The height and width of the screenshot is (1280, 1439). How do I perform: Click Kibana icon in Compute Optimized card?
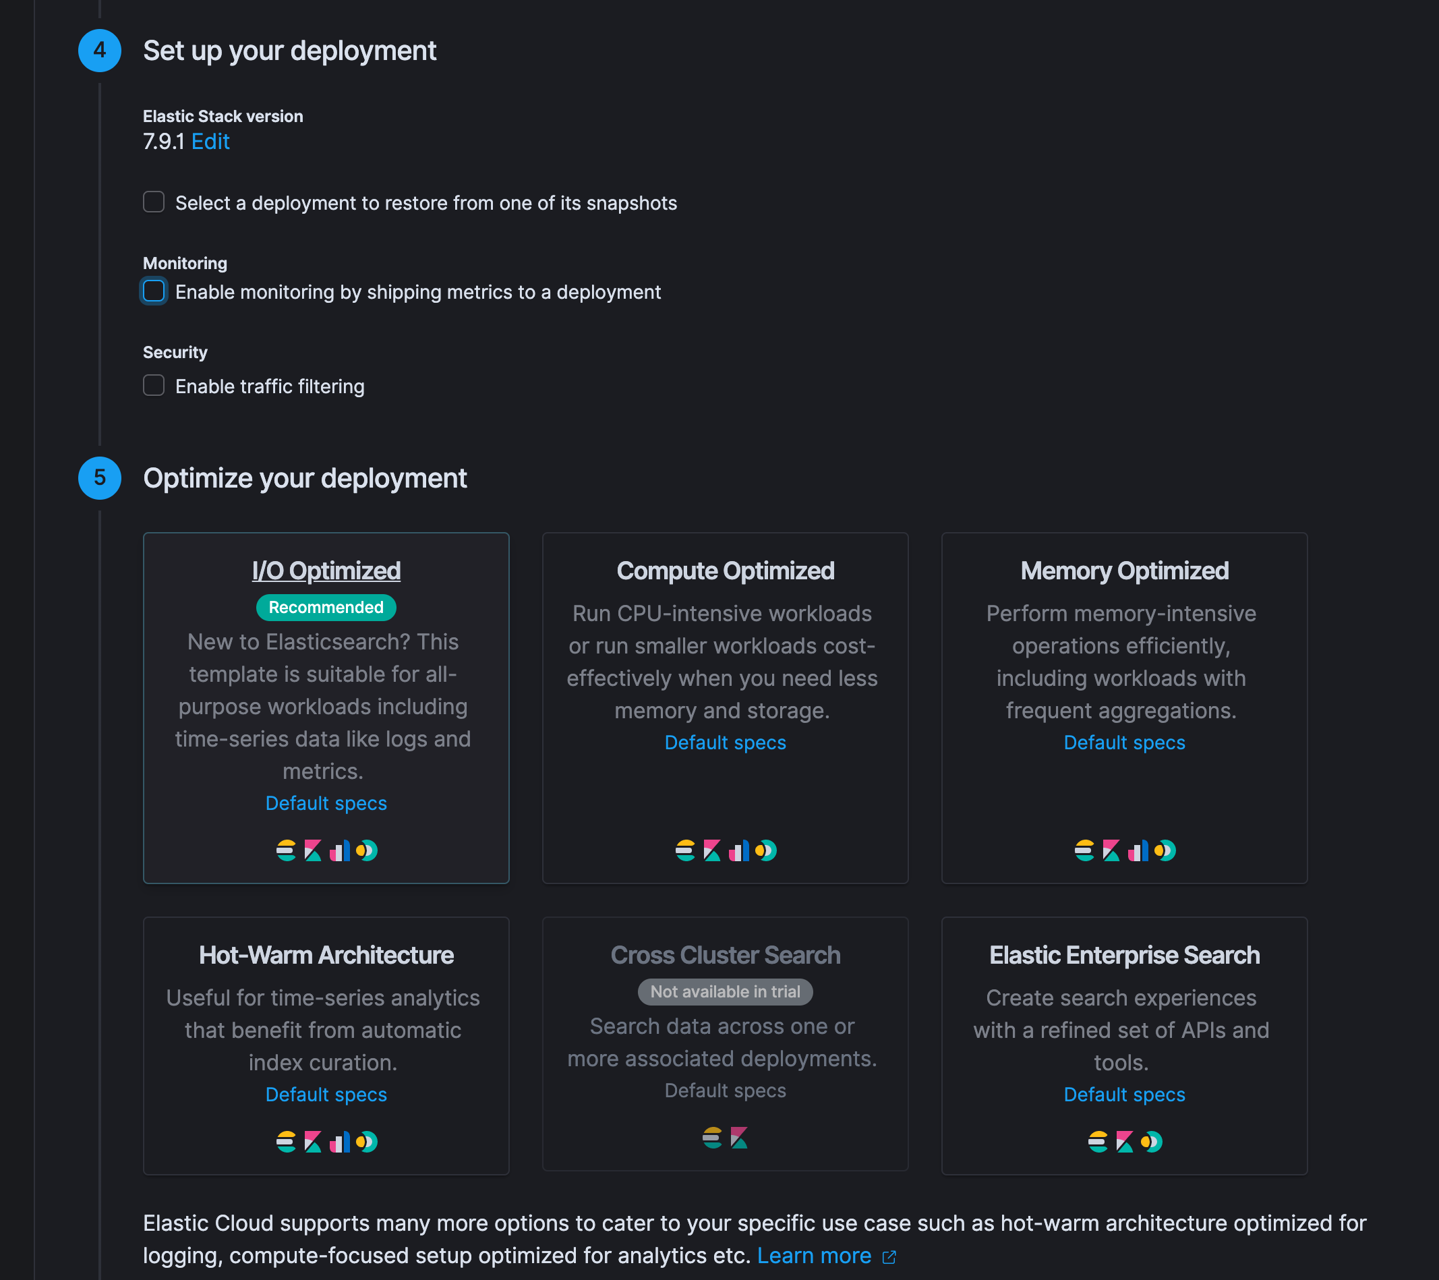(x=712, y=850)
